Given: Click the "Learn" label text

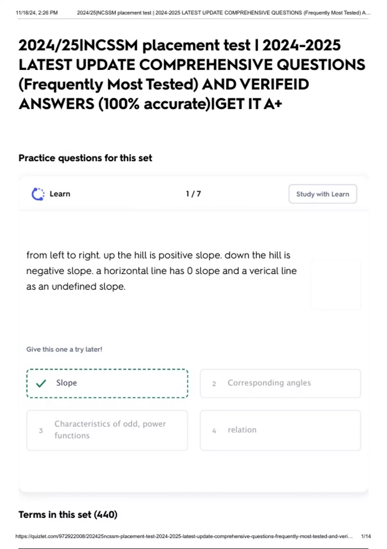Looking at the screenshot, I should [x=60, y=194].
